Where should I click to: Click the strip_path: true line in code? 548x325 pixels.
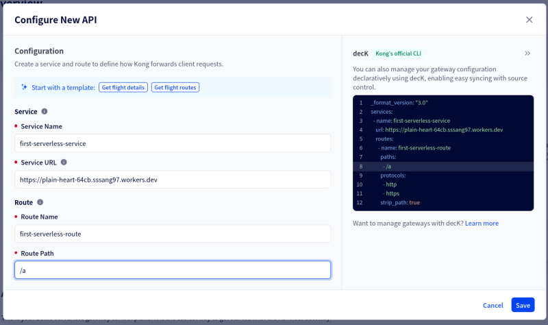(x=400, y=202)
